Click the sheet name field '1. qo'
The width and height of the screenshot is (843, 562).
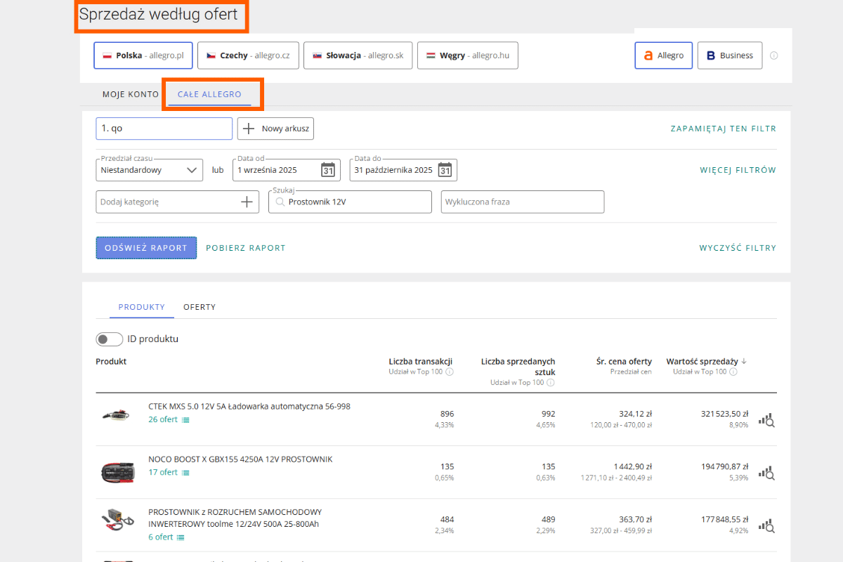(164, 129)
